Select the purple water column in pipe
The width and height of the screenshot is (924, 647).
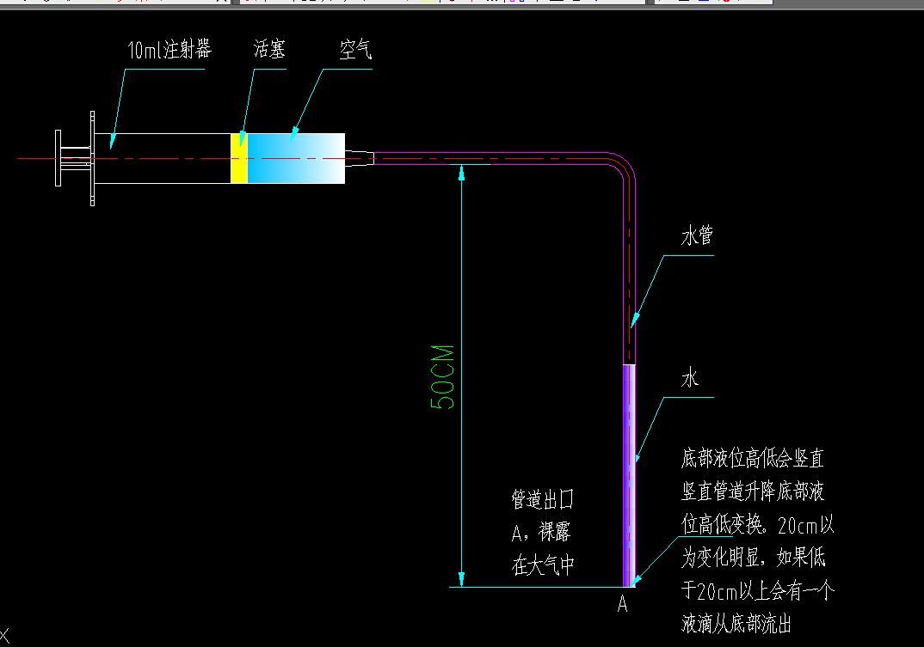click(x=629, y=473)
